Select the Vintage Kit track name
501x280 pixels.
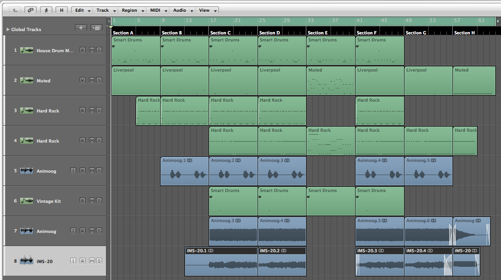coord(48,201)
